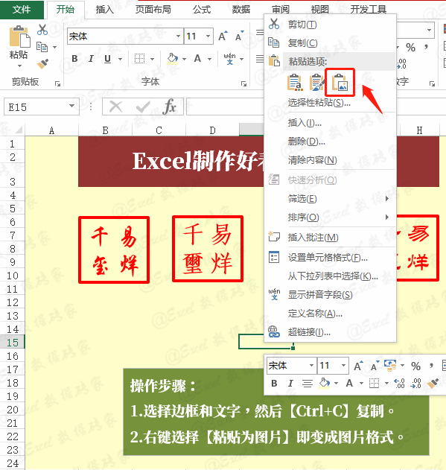Toggle Underline in the ribbon font group
The image size is (446, 470).
[108, 59]
